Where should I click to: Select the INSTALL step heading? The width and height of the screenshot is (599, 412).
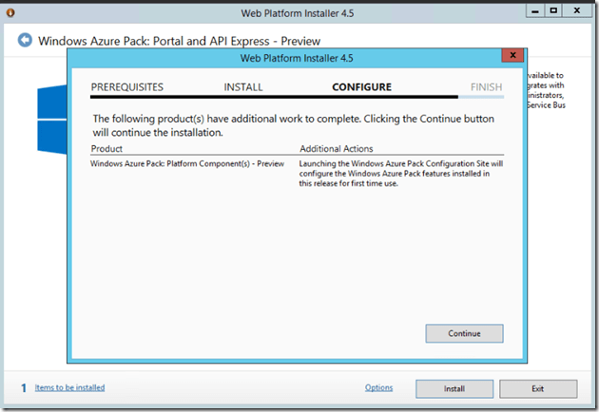[243, 87]
